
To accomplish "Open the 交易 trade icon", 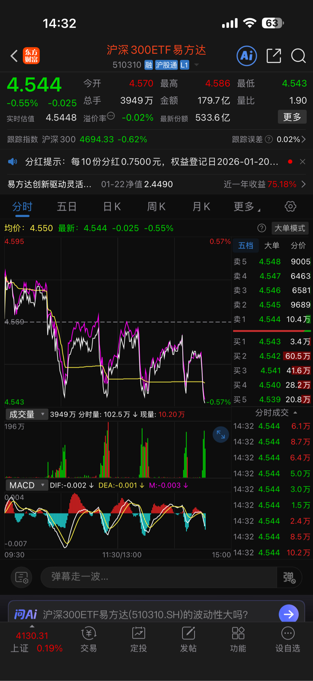I will point(88,639).
